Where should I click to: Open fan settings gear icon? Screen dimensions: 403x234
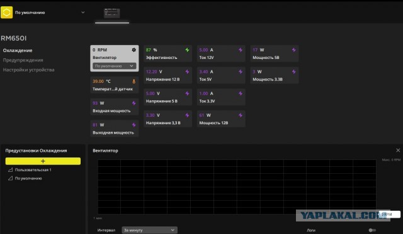coord(133,50)
